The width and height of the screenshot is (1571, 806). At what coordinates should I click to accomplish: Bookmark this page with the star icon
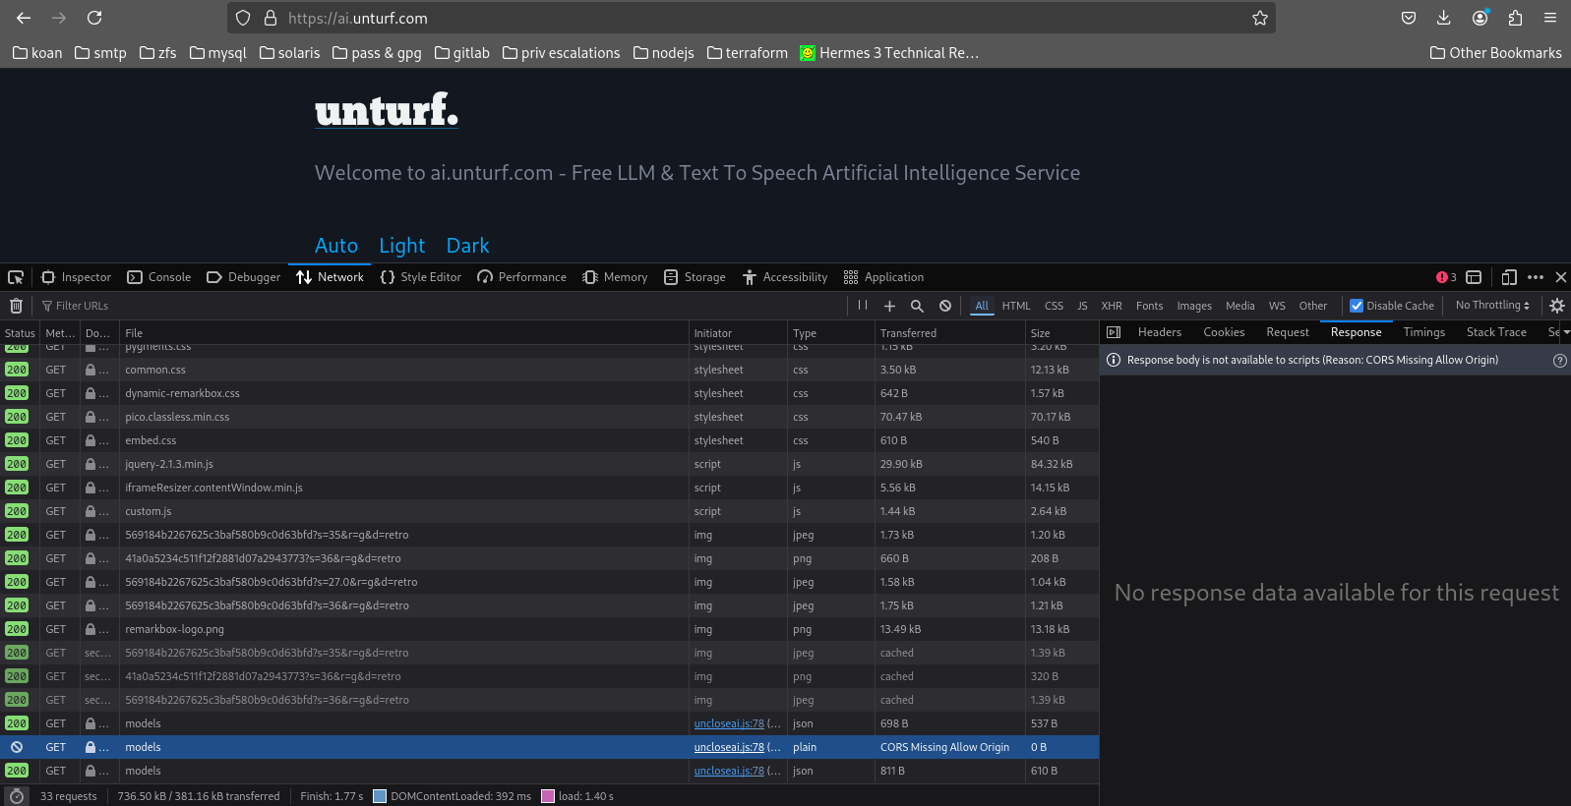click(1259, 18)
